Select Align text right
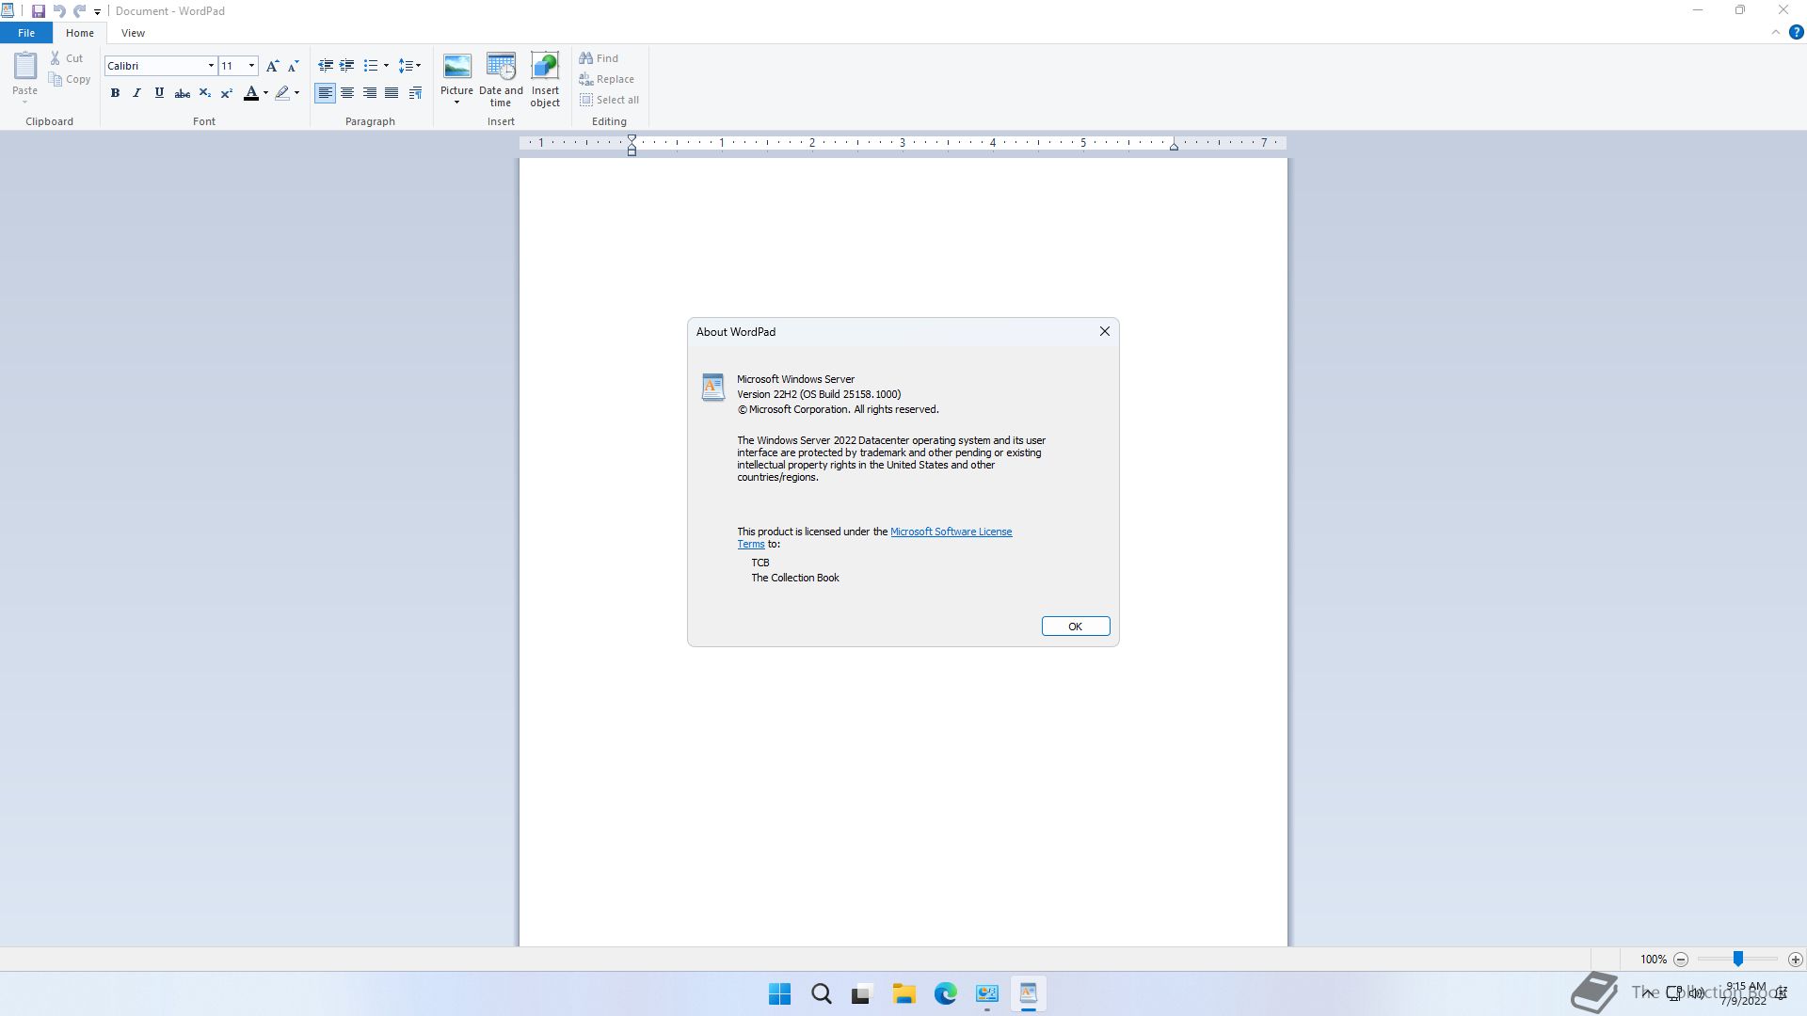Viewport: 1807px width, 1016px height. tap(370, 93)
